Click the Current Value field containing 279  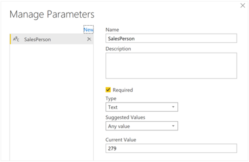point(171,148)
